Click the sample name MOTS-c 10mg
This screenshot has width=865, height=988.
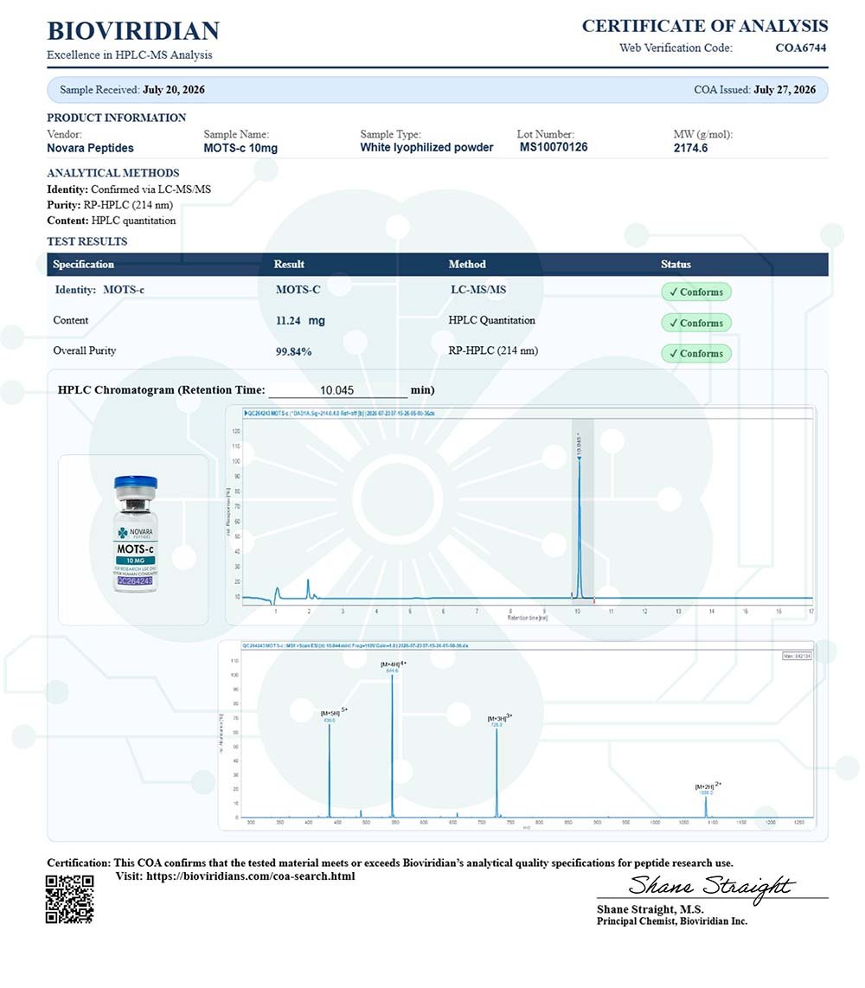coord(240,148)
